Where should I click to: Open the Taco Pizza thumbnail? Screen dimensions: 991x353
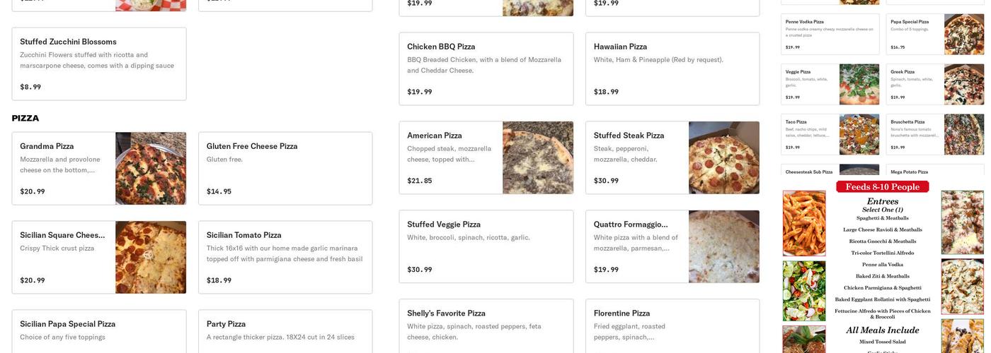[859, 135]
